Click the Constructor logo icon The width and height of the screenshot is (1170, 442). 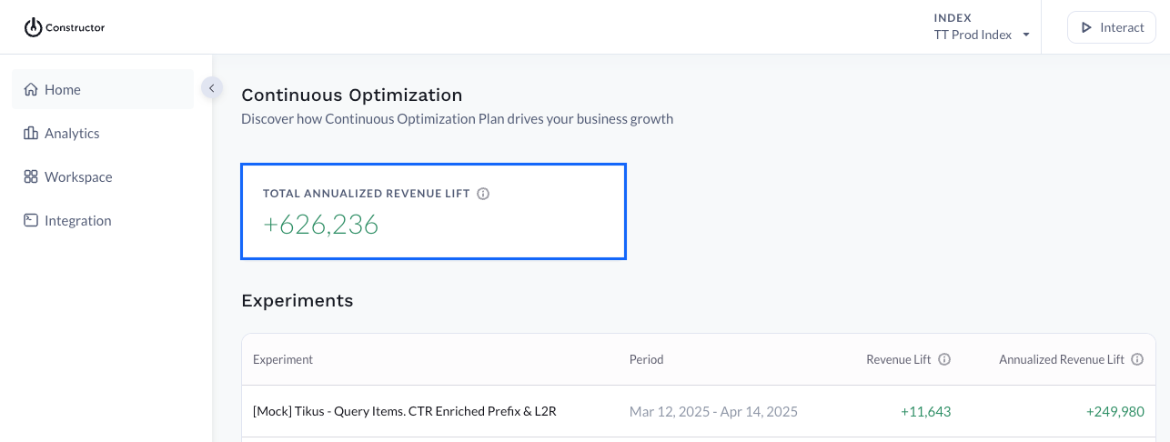click(x=33, y=27)
